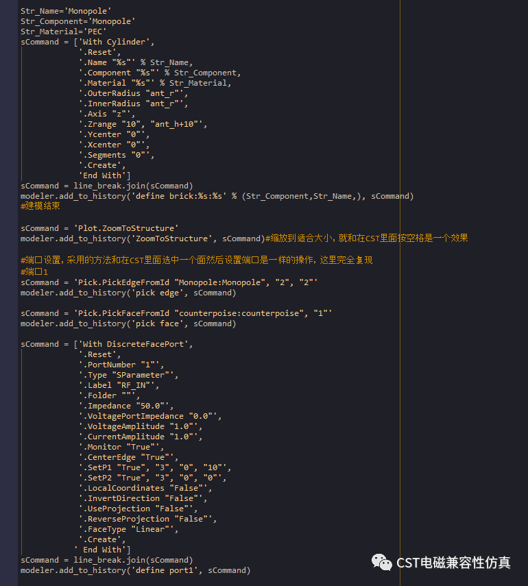Screen dimensions: 528x586
Task: Click the '.Monitor "True"' line
Action: [121, 448]
